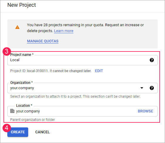Open the Project name help icon

coord(151,60)
